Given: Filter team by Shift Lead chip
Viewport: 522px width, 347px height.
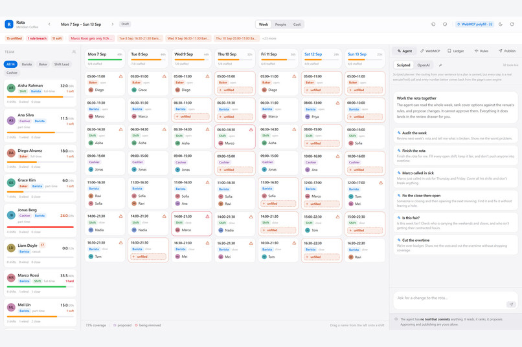Looking at the screenshot, I should point(62,65).
